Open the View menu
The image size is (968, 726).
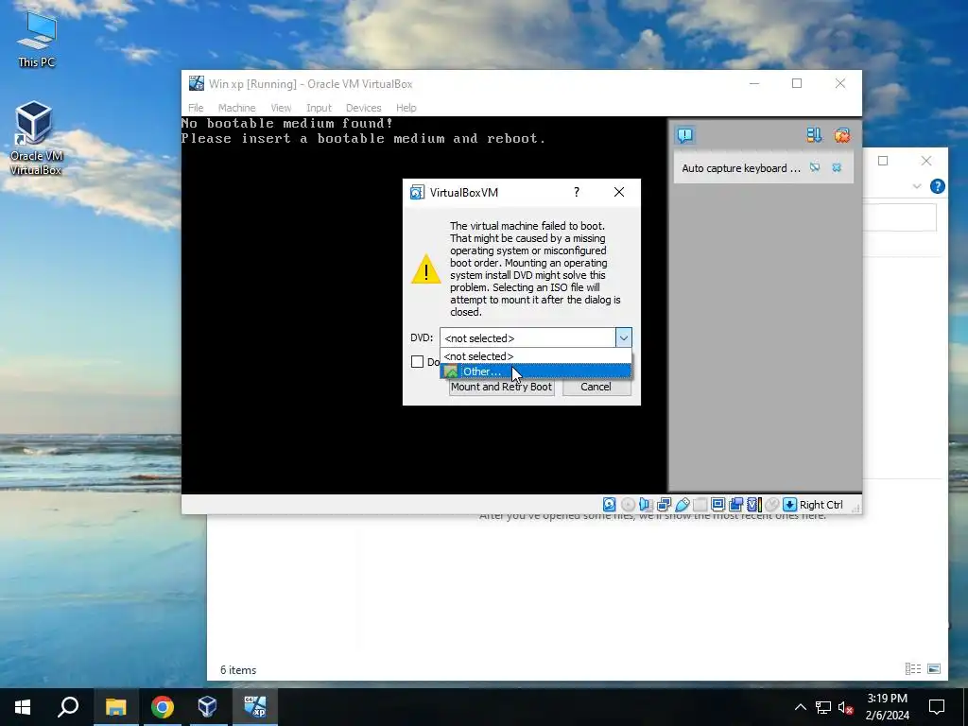coord(281,108)
